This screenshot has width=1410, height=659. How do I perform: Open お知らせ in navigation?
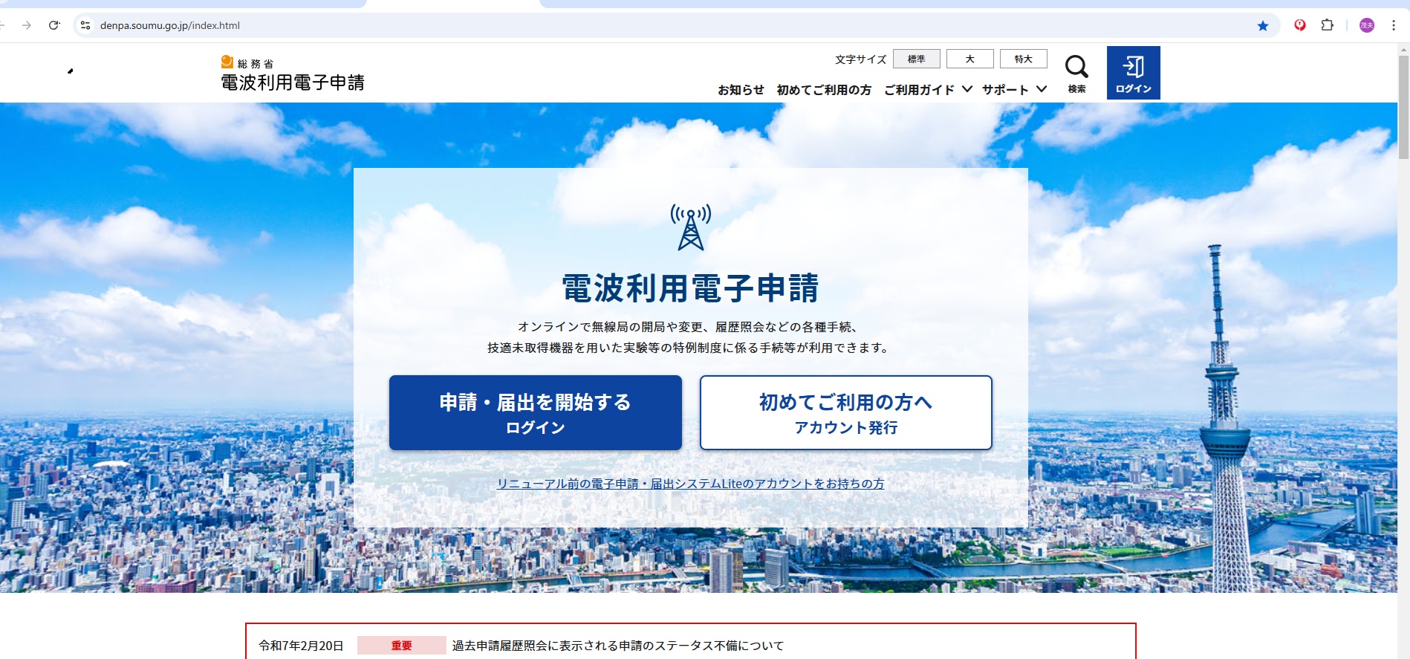[x=741, y=90]
